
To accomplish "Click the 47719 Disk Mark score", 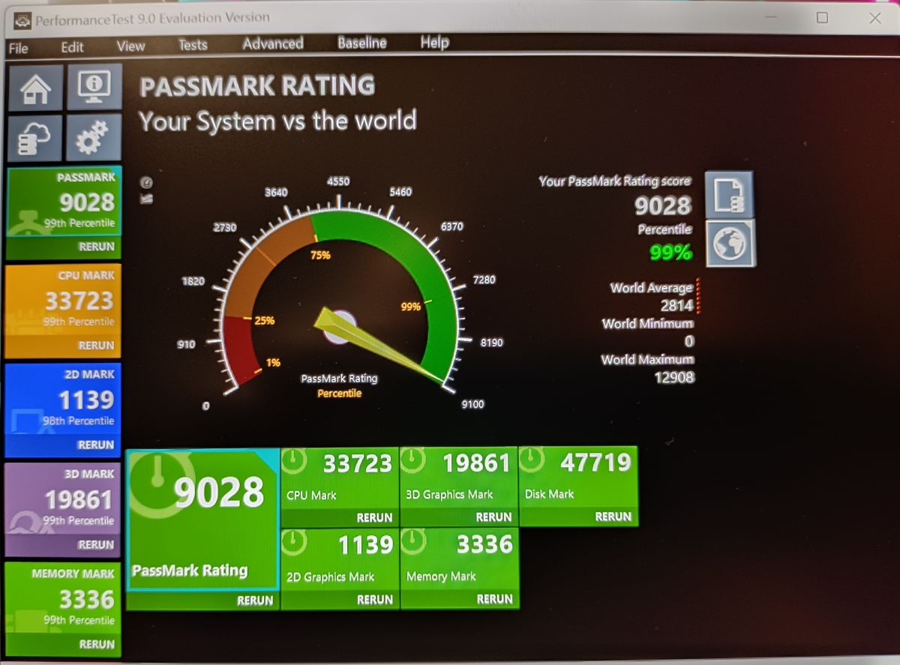I will point(595,462).
